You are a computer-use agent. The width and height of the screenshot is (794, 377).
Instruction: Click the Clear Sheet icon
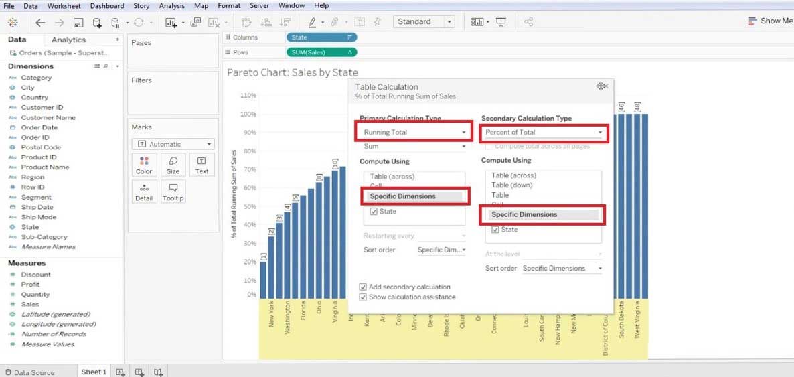point(214,23)
